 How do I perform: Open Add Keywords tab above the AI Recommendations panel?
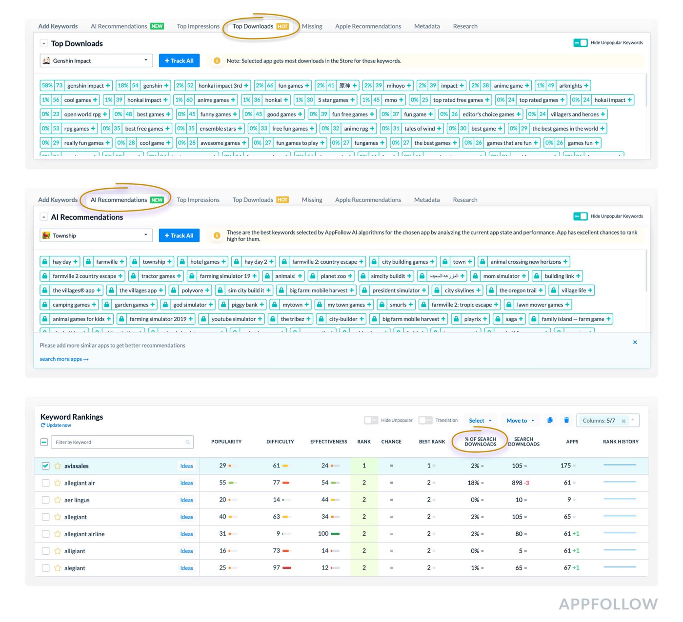coord(58,200)
